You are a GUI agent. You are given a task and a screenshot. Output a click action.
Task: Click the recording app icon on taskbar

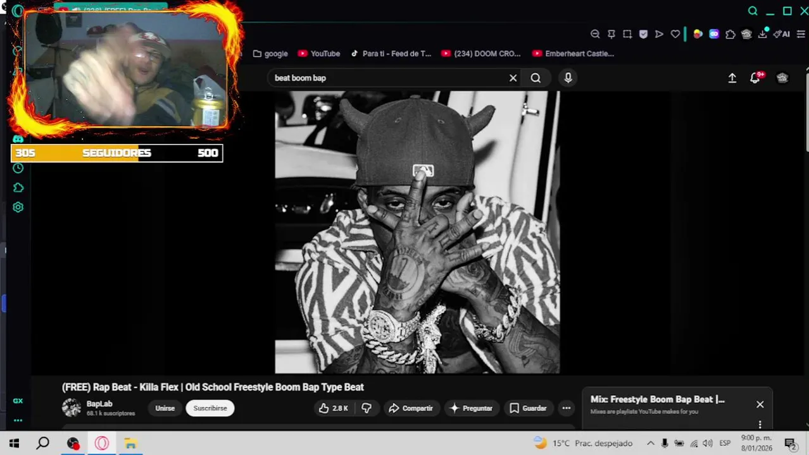click(73, 443)
